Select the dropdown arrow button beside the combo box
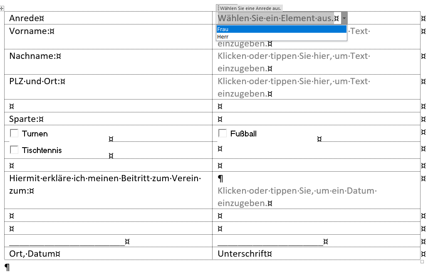Image resolution: width=433 pixels, height=277 pixels. click(343, 18)
